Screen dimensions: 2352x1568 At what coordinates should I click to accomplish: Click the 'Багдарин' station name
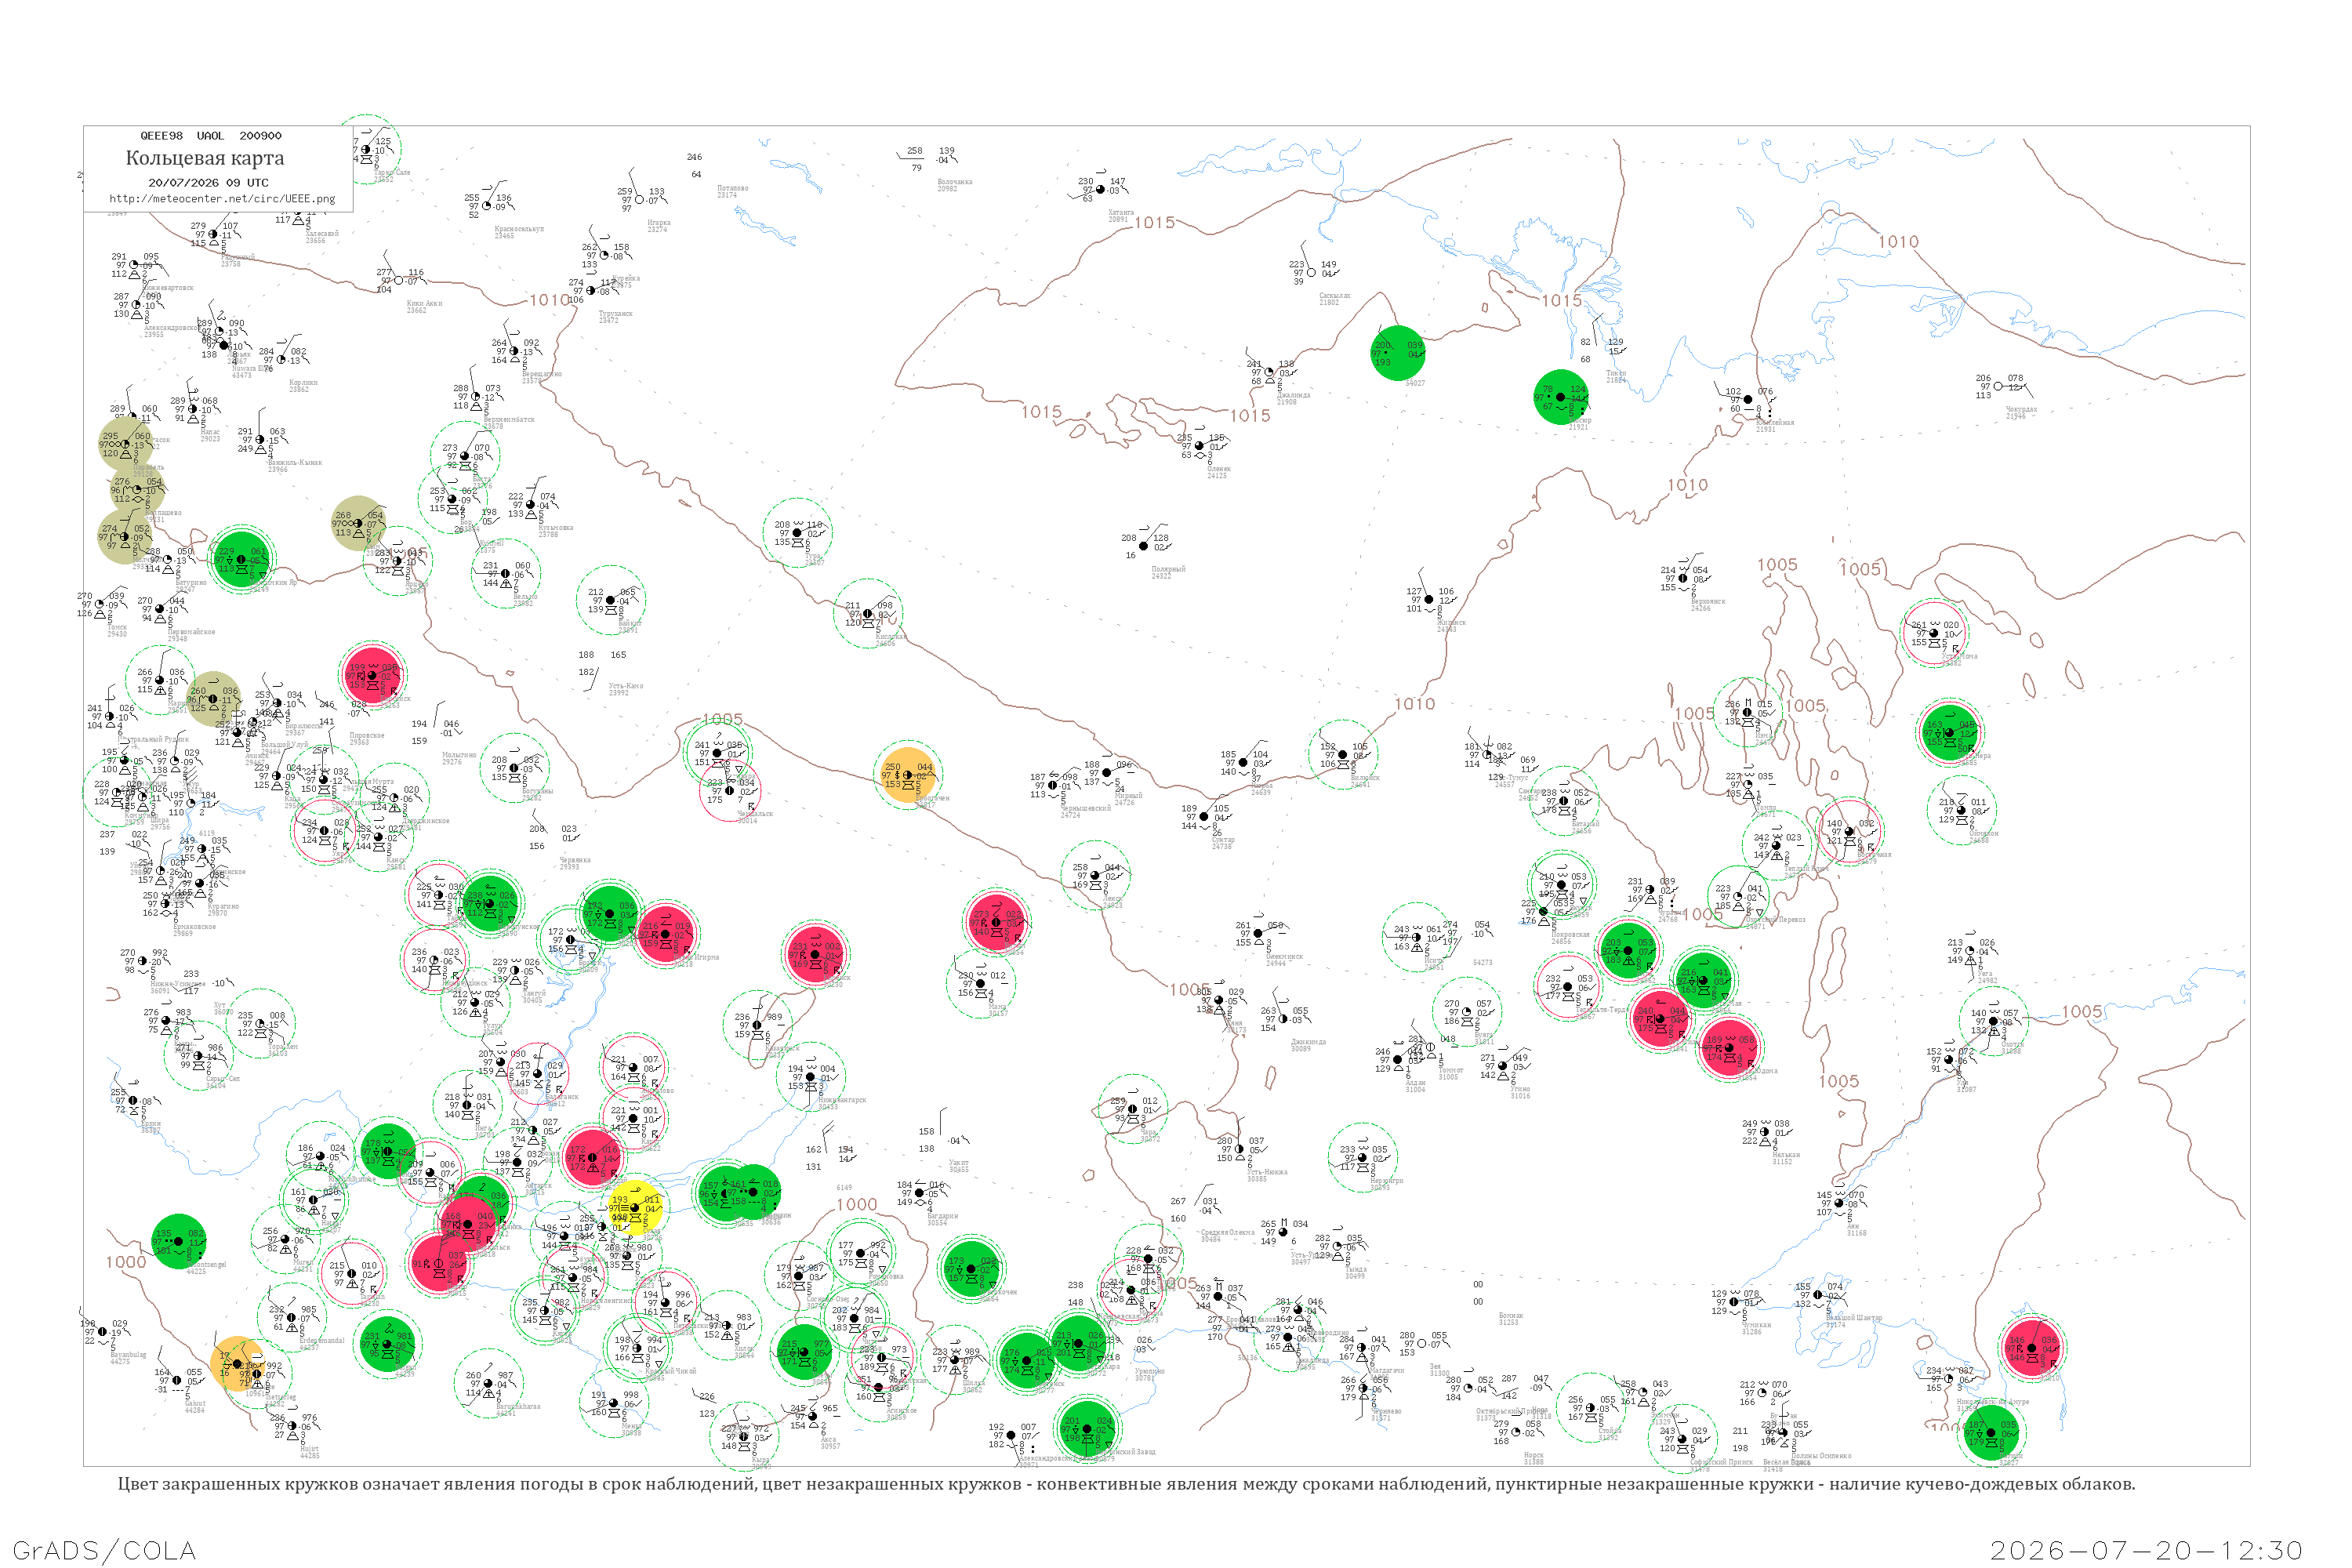[942, 1216]
